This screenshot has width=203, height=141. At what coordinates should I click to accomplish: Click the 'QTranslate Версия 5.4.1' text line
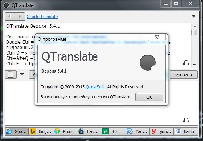(x=33, y=26)
